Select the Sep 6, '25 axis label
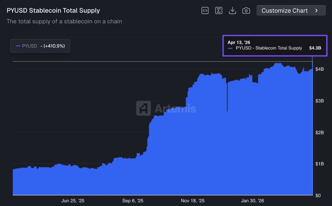 pyautogui.click(x=133, y=201)
